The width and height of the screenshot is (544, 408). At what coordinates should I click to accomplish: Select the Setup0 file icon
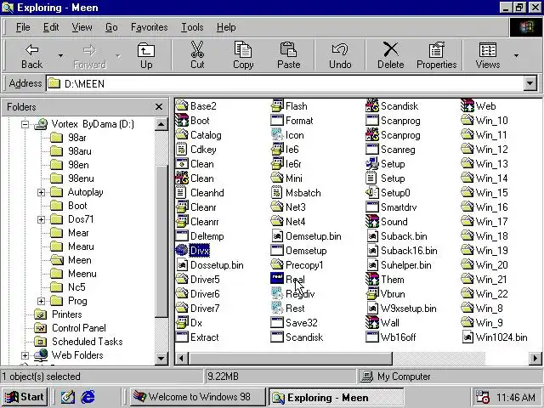[372, 193]
